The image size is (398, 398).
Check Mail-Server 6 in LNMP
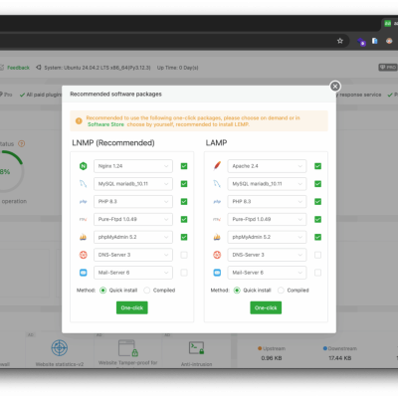coord(184,273)
